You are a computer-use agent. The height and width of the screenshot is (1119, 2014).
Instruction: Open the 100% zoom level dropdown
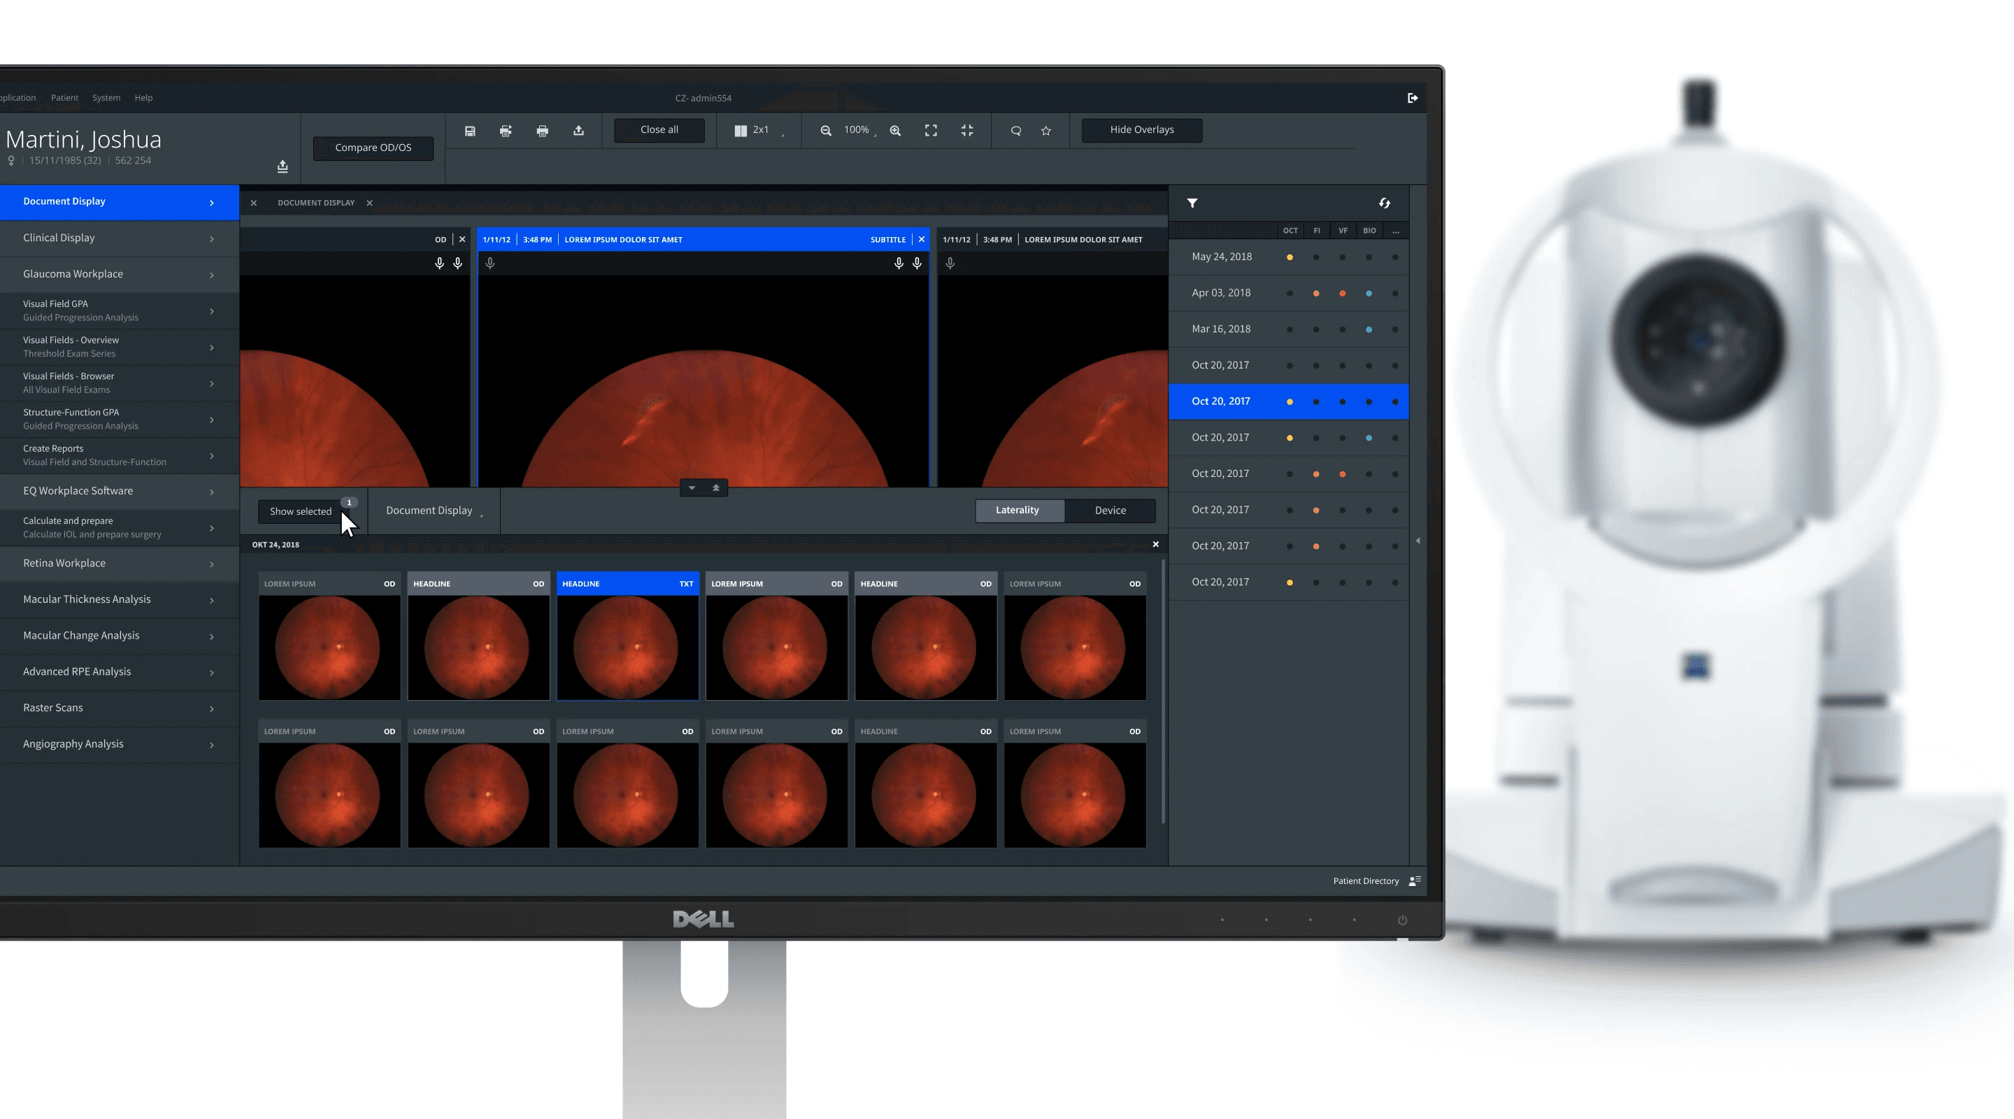coord(859,131)
